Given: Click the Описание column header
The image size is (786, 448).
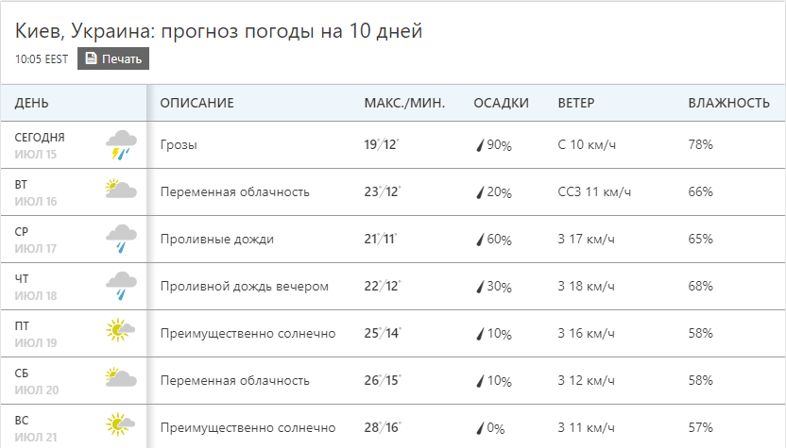Looking at the screenshot, I should tap(196, 103).
